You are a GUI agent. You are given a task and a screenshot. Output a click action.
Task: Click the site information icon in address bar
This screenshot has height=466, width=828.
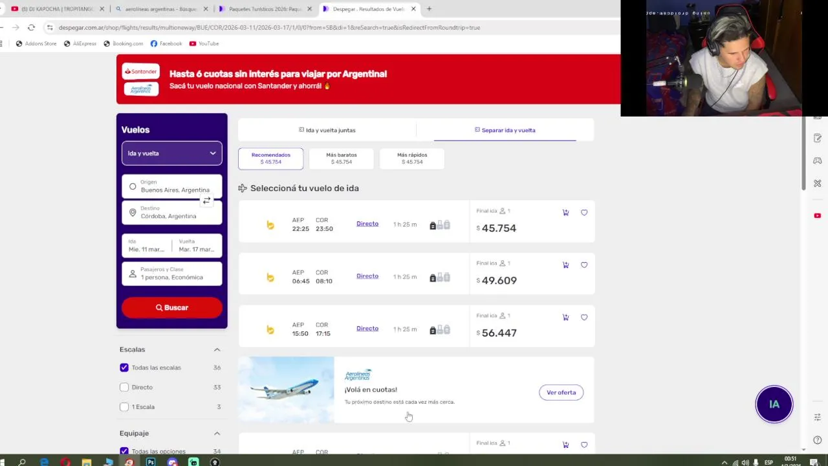(50, 27)
